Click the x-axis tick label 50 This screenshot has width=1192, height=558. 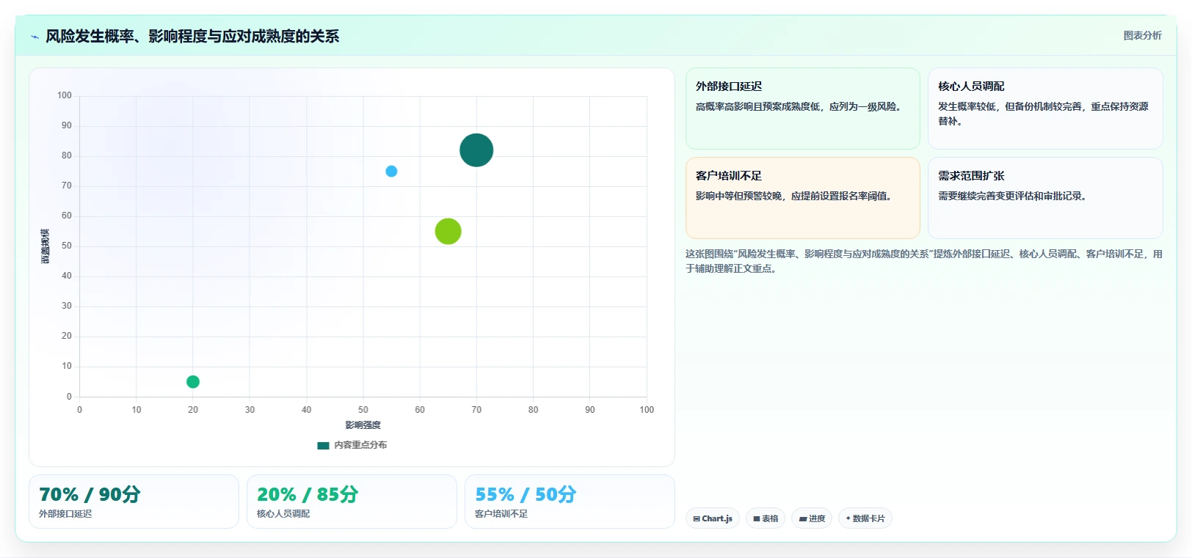click(363, 410)
